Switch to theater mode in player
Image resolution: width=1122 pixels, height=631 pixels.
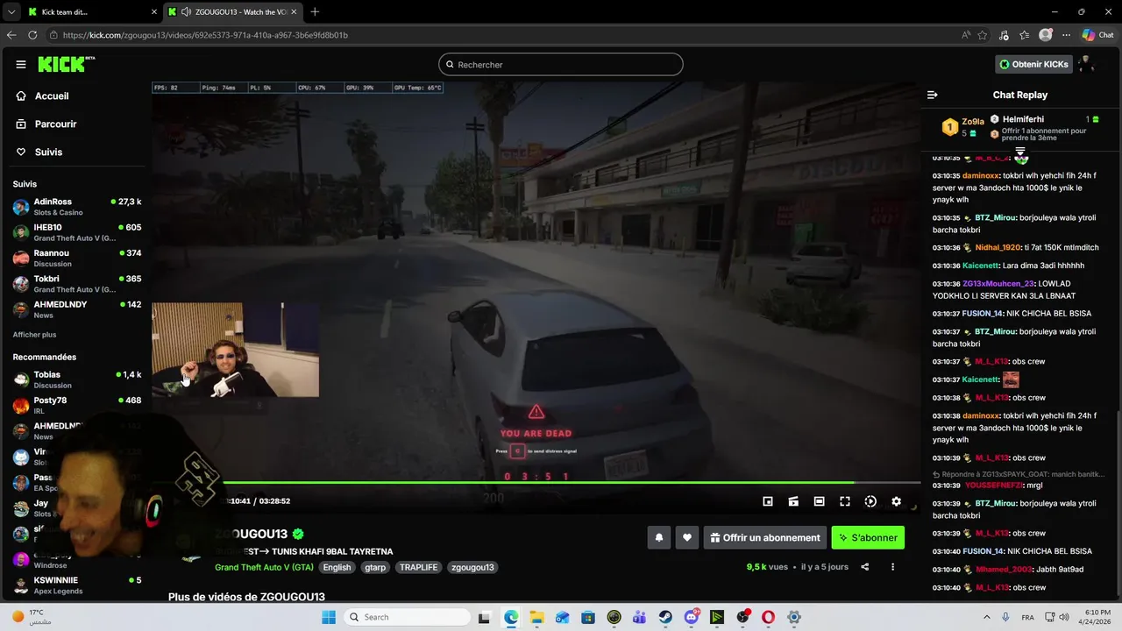coord(819,501)
